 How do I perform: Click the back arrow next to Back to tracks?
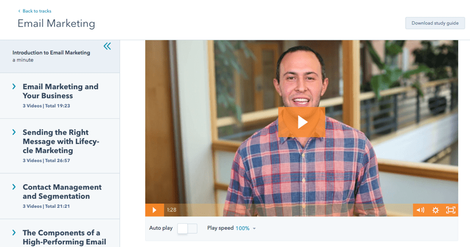[x=19, y=11]
